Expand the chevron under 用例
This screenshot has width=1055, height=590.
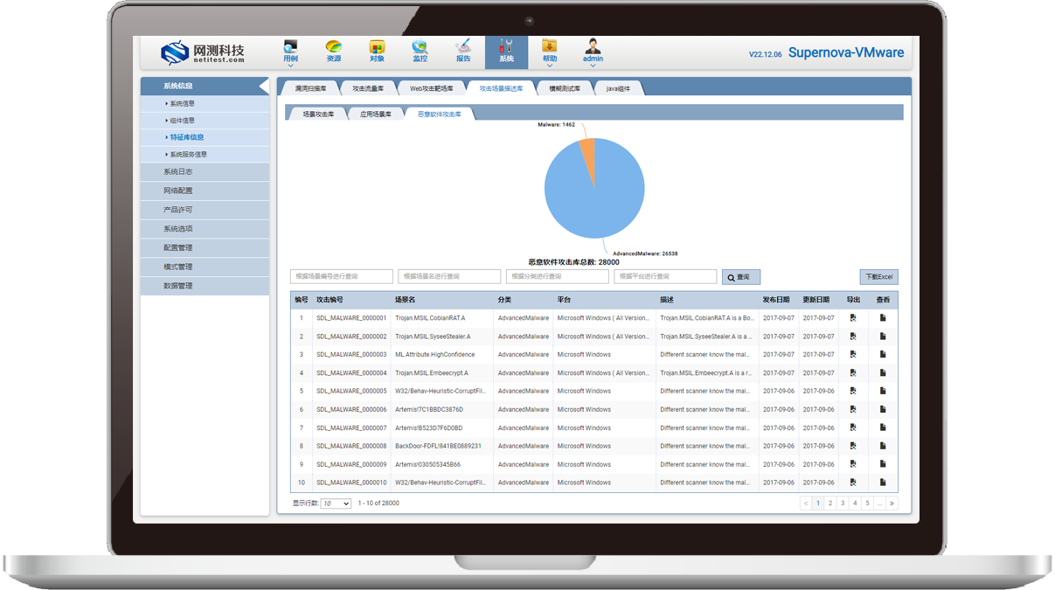pos(290,66)
